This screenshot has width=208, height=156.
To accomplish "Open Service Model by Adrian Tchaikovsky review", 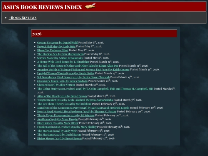I will click(x=60, y=58).
